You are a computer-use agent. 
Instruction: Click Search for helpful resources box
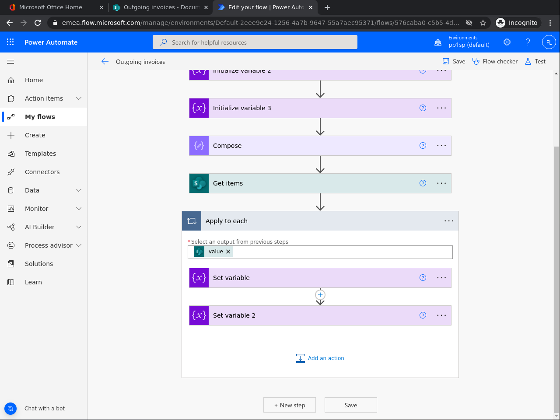click(255, 42)
